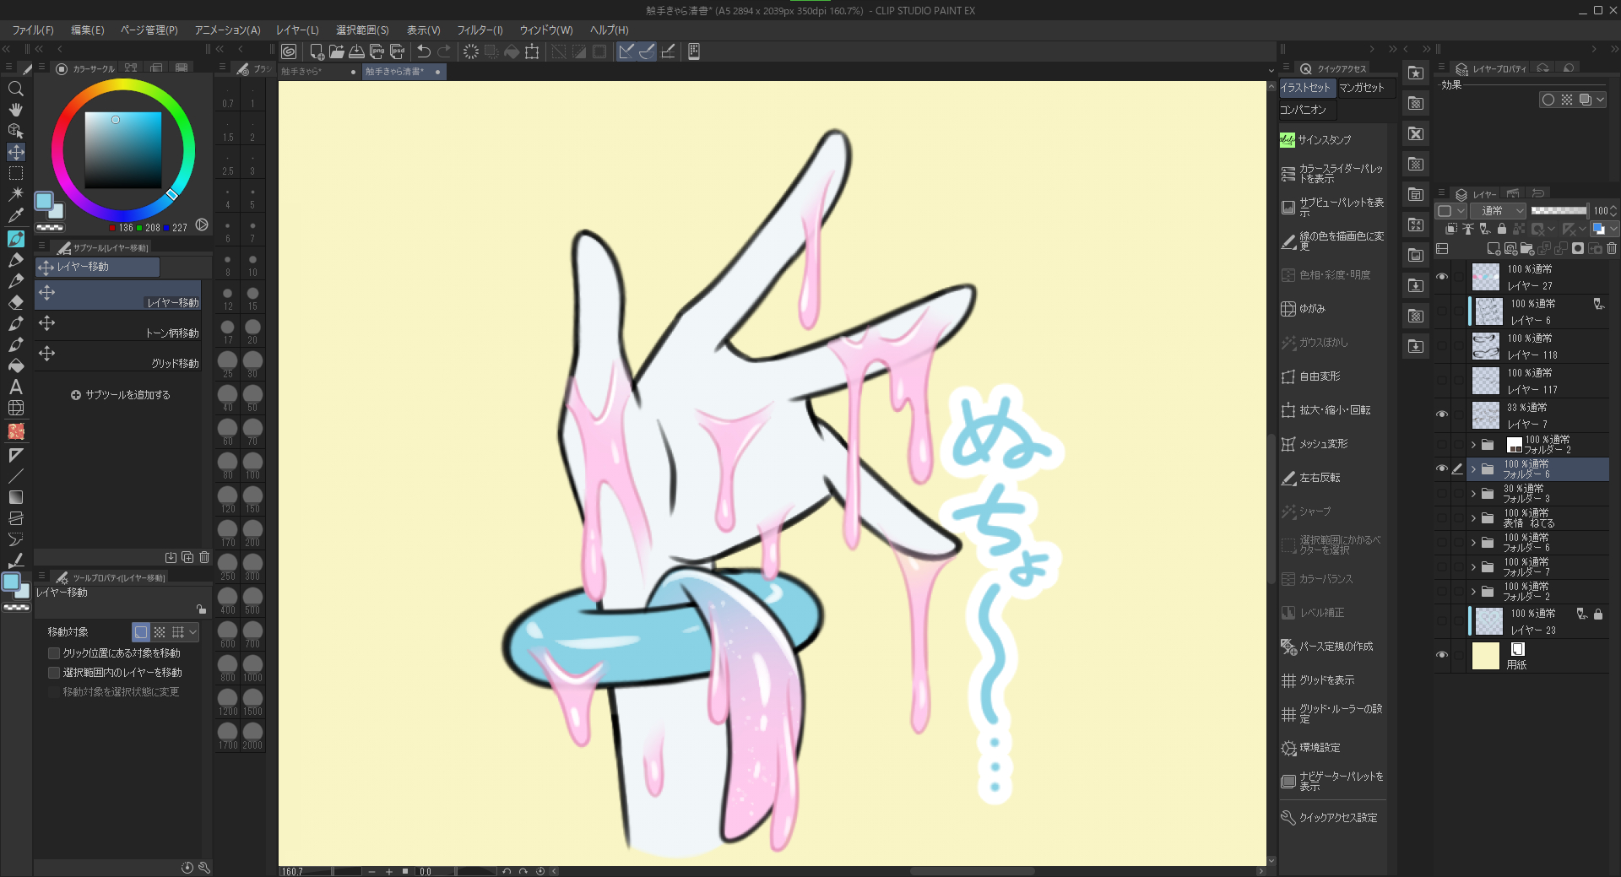Viewport: 1621px width, 877px height.
Task: Open the フィルター menu
Action: [480, 30]
